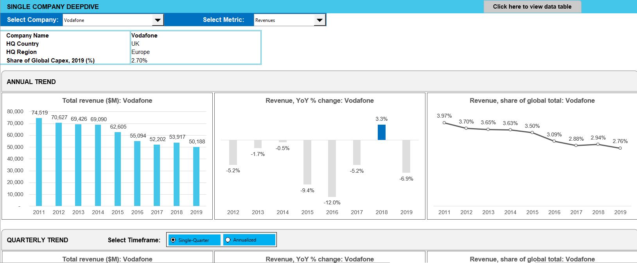This screenshot has height=263, width=637.
Task: Click the 2012 revenue bar labeled 70,627
Action: [x=59, y=164]
